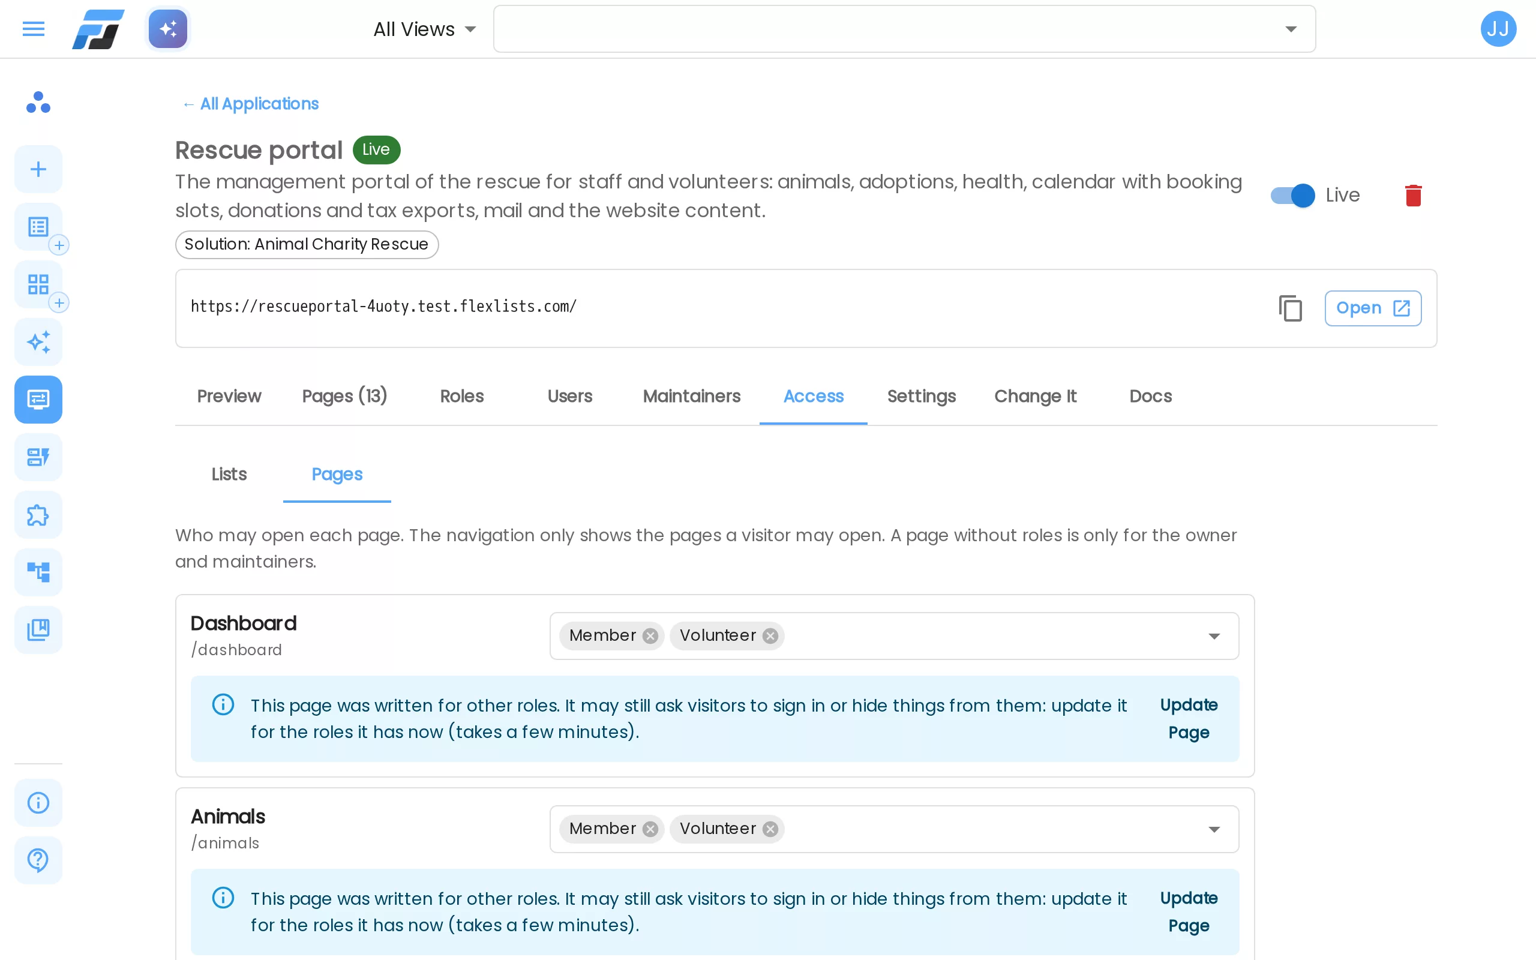Open the Maintainers tab
This screenshot has width=1536, height=960.
(692, 396)
